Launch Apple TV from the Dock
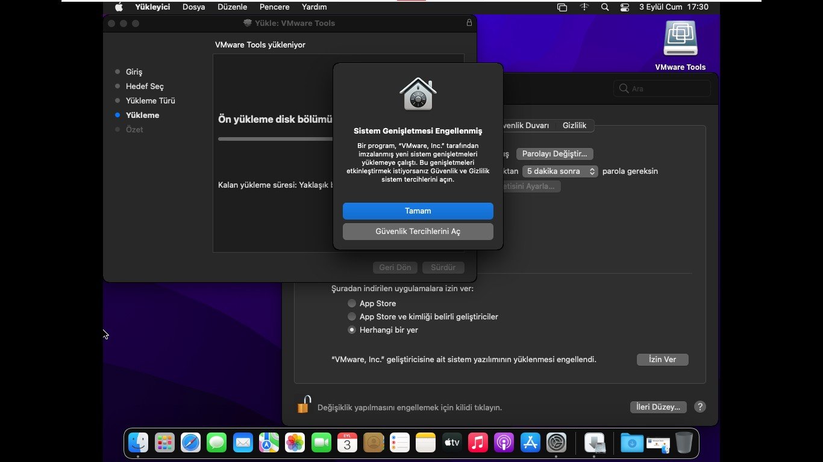 452,443
